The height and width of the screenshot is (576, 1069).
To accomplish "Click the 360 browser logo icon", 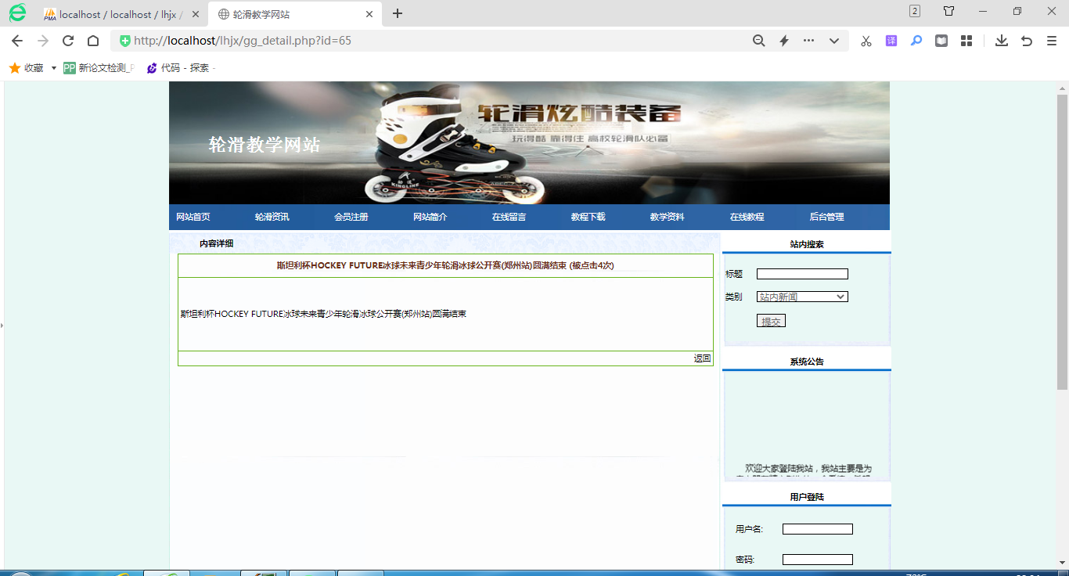I will [x=17, y=13].
